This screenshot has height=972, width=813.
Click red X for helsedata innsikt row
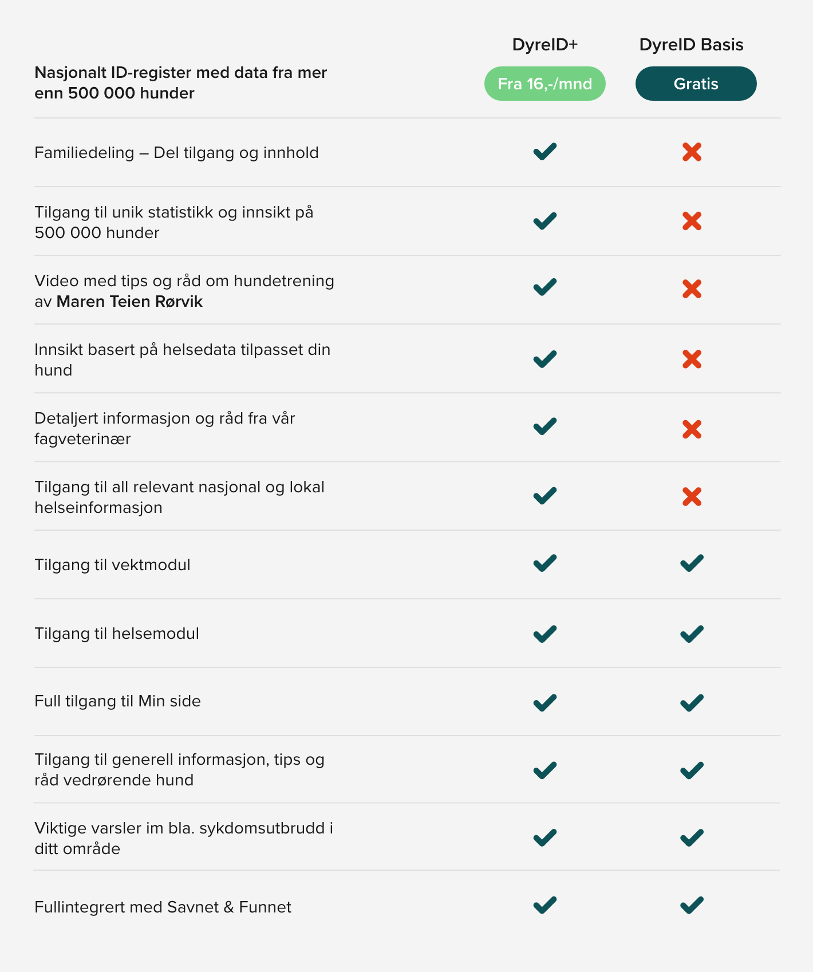(x=692, y=359)
